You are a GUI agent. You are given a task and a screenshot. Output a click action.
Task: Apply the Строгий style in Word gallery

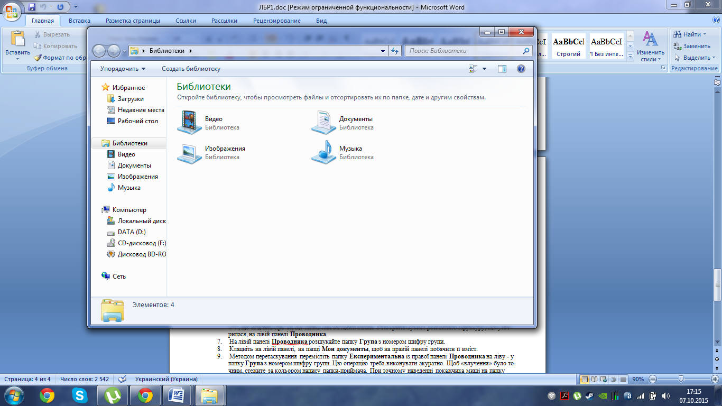pyautogui.click(x=568, y=47)
